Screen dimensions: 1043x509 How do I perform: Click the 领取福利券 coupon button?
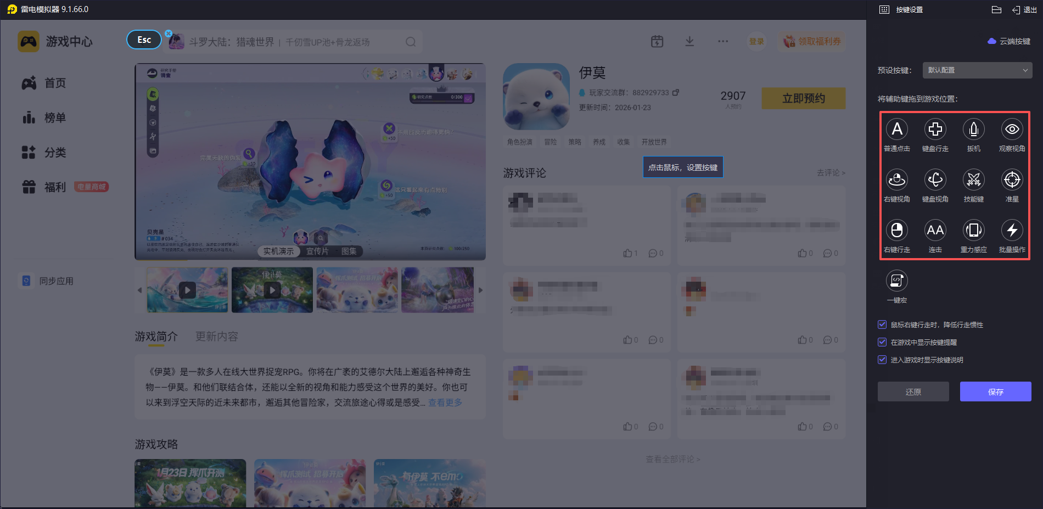(x=811, y=41)
